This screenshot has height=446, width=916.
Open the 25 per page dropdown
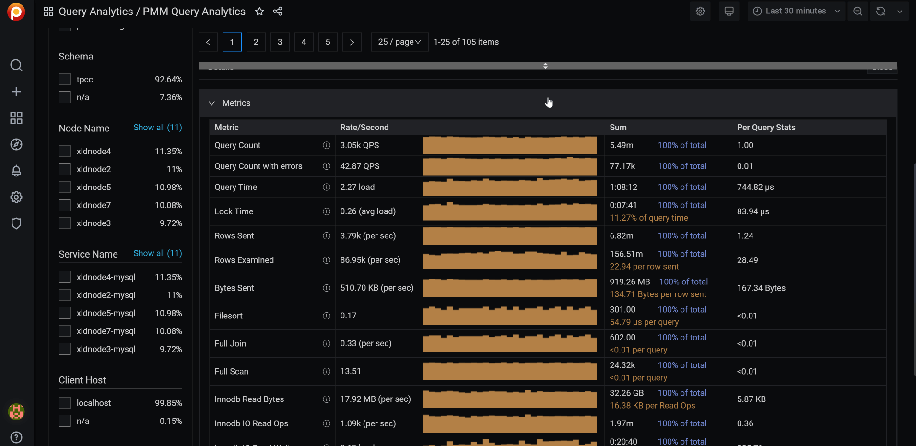pos(399,42)
